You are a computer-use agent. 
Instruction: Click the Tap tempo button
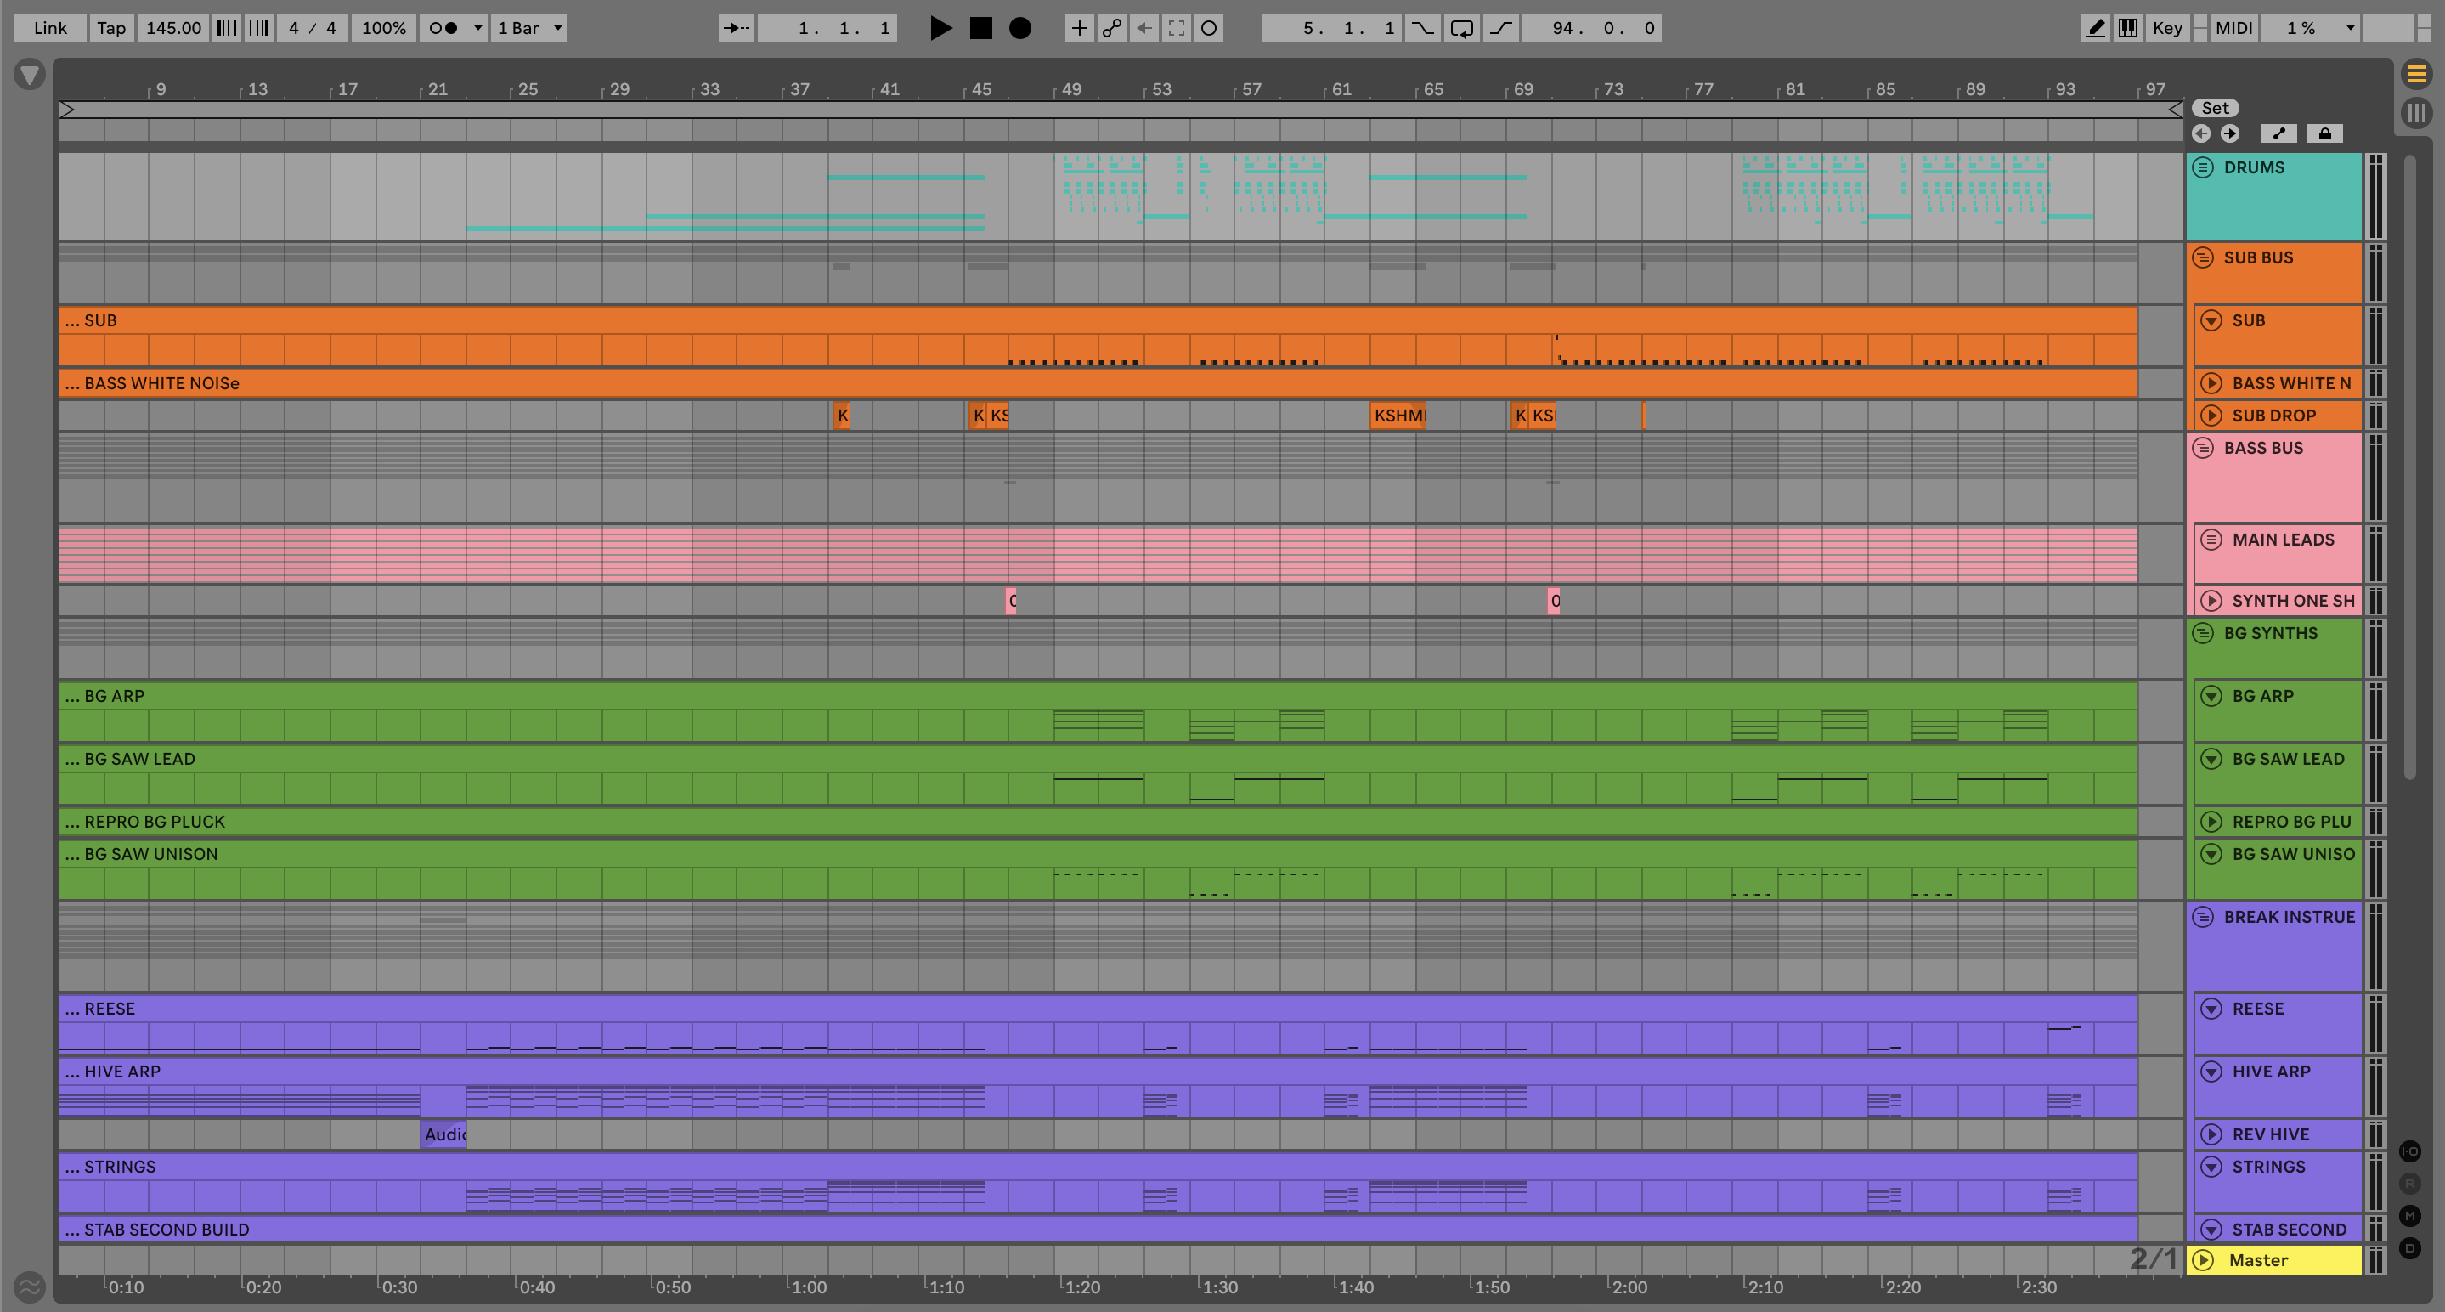pyautogui.click(x=110, y=27)
